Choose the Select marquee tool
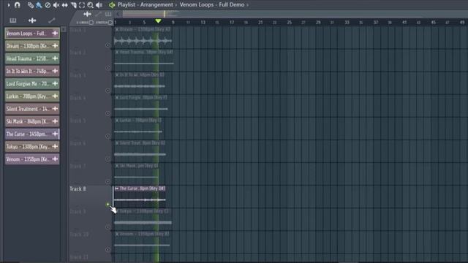This screenshot has width=468, height=263. (82, 5)
